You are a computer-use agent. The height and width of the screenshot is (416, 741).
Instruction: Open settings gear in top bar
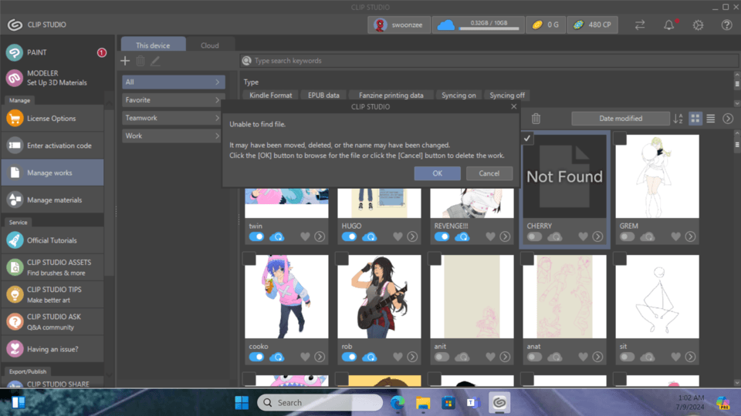point(698,25)
